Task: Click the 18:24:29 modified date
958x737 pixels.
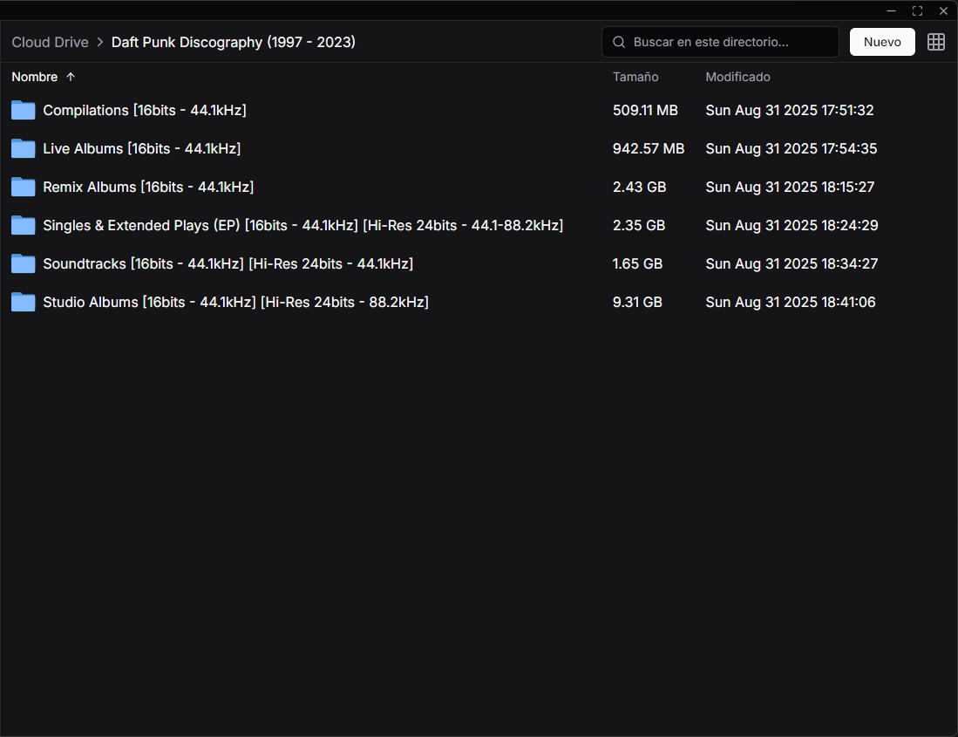Action: tap(792, 226)
